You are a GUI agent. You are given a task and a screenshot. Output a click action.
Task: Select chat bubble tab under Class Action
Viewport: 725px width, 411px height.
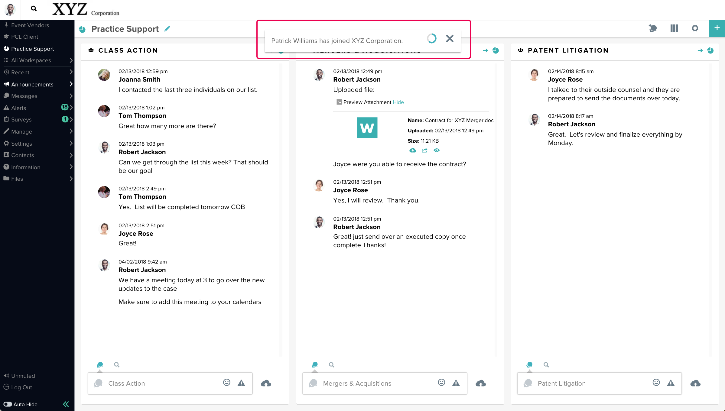[100, 365]
